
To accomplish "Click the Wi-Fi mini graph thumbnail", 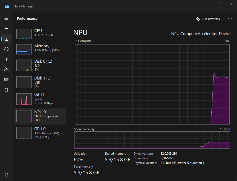I will point(24,99).
